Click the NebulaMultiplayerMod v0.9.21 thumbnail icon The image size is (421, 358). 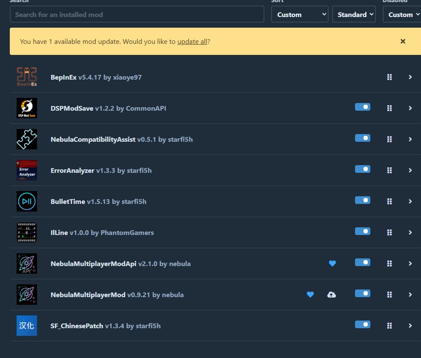click(x=27, y=295)
